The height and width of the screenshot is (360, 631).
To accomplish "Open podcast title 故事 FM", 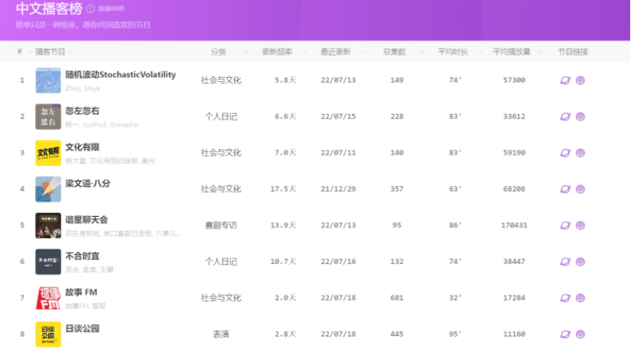I will 81,293.
